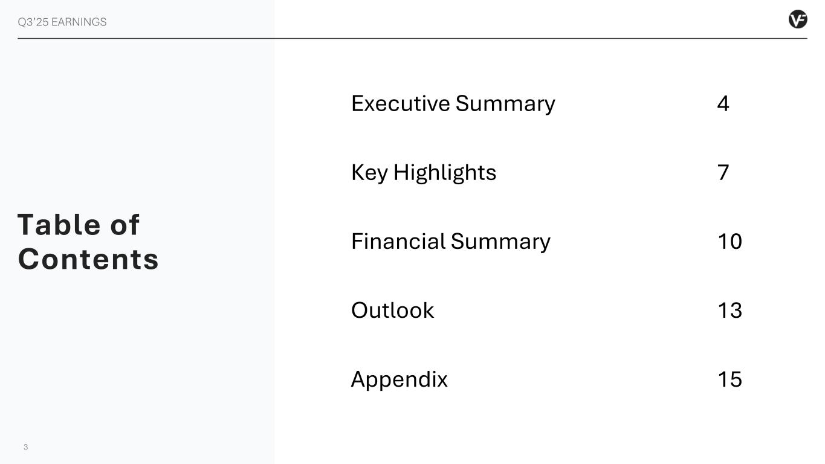Go to the Key Highlights section
The width and height of the screenshot is (825, 464).
[423, 173]
